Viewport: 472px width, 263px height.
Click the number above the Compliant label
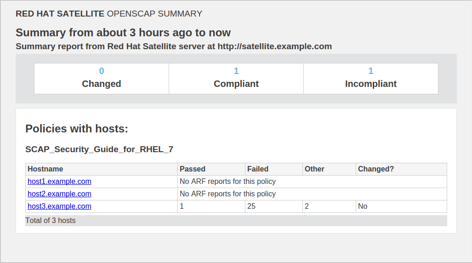(236, 71)
